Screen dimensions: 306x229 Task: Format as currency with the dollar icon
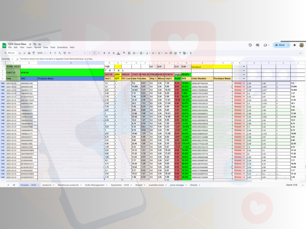click(x=50, y=53)
